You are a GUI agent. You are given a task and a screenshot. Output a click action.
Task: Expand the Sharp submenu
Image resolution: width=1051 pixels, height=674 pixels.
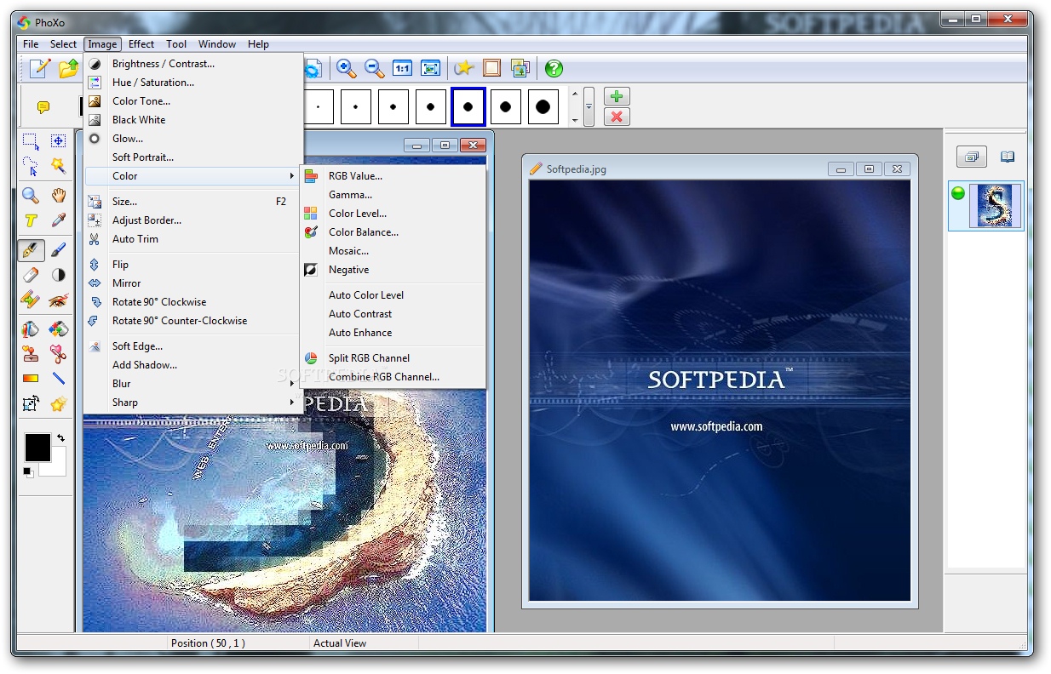click(x=192, y=403)
